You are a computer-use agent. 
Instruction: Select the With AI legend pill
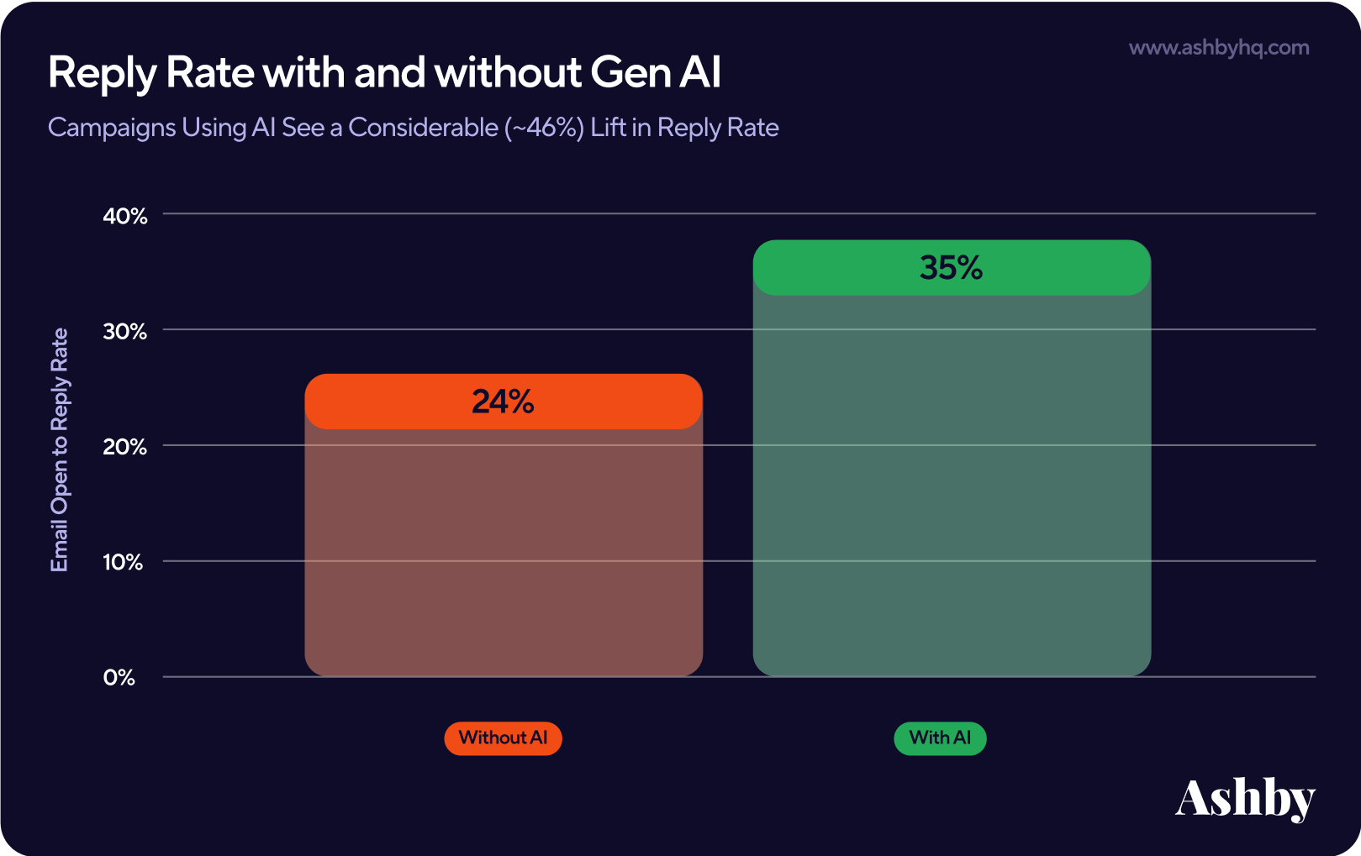(940, 738)
